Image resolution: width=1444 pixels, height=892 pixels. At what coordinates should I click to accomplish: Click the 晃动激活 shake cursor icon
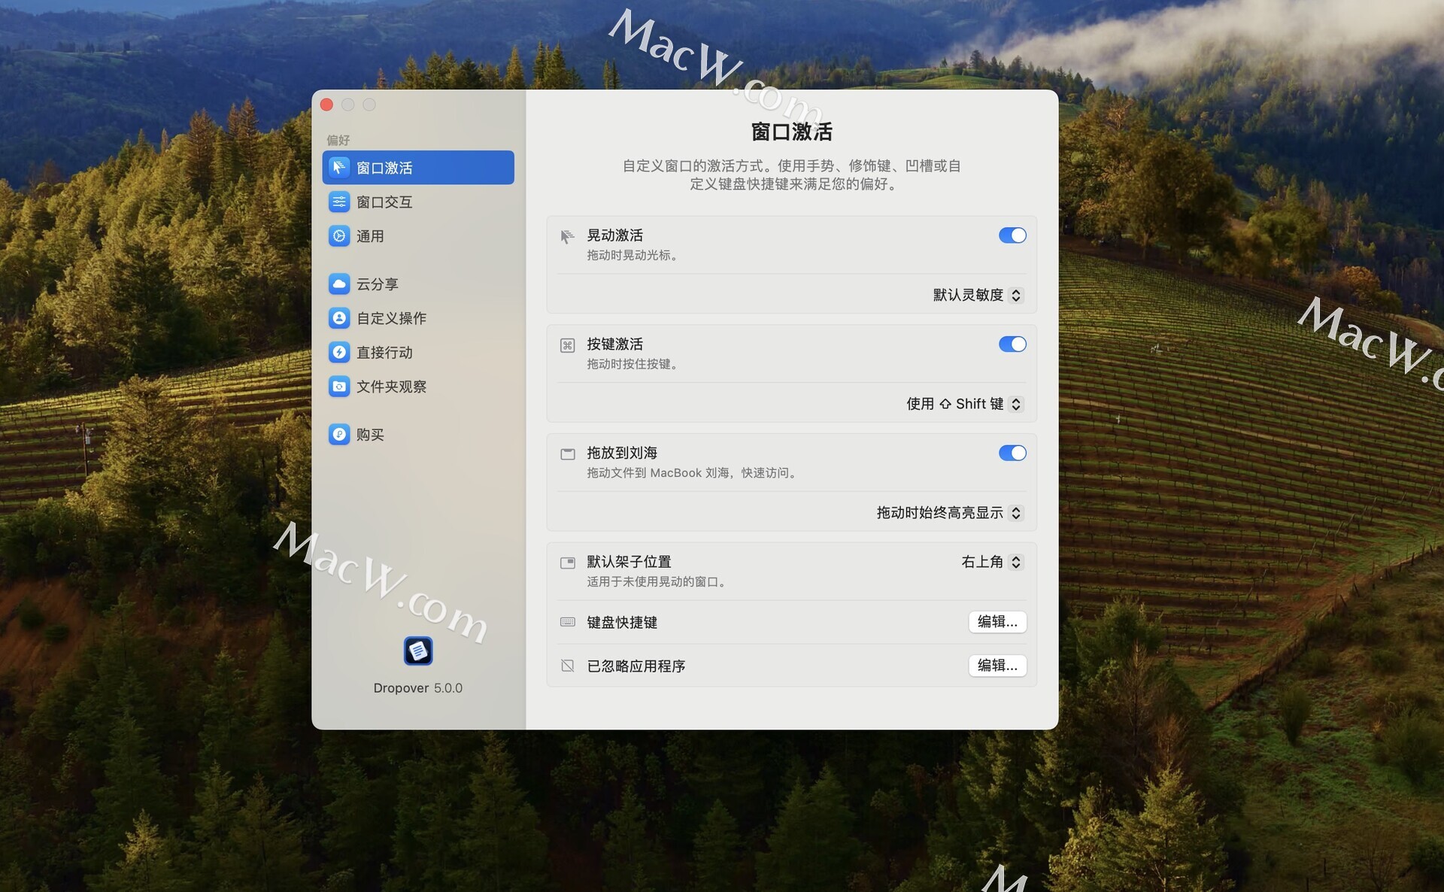pyautogui.click(x=568, y=237)
